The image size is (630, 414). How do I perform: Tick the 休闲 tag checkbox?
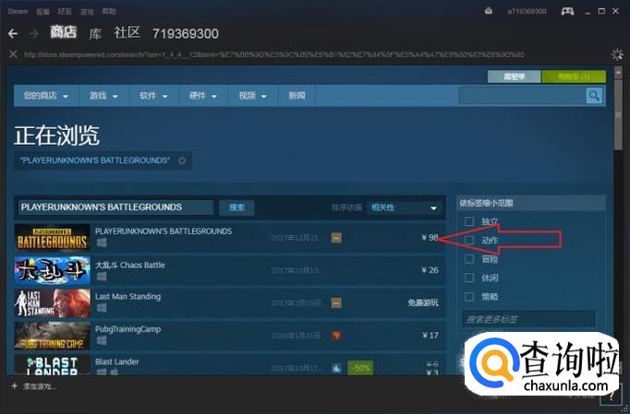(x=469, y=278)
